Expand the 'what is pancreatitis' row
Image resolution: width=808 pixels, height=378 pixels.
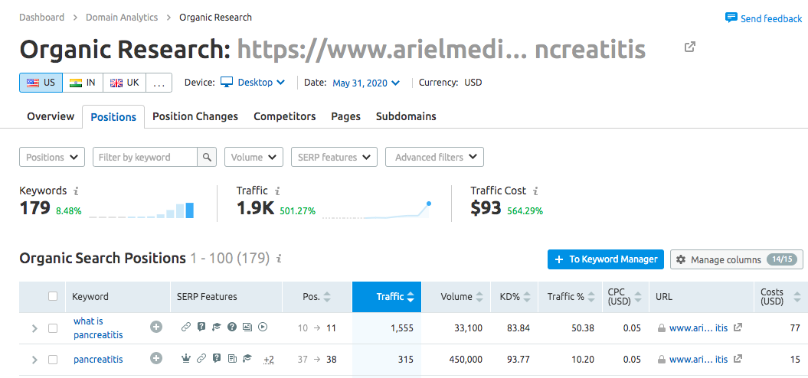point(34,328)
